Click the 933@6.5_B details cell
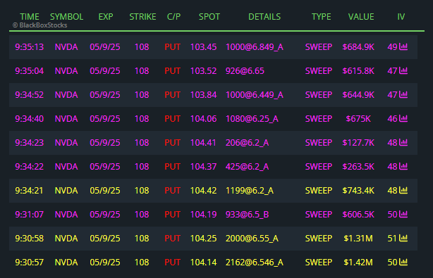 click(x=247, y=215)
